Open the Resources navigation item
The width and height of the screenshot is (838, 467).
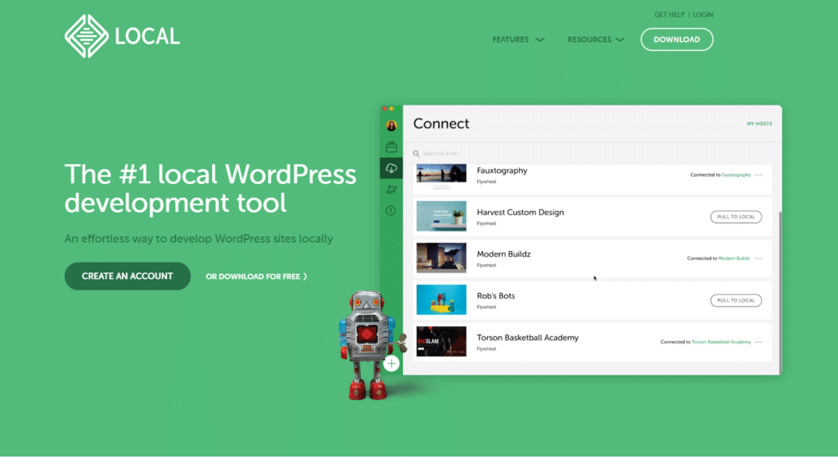pyautogui.click(x=589, y=39)
